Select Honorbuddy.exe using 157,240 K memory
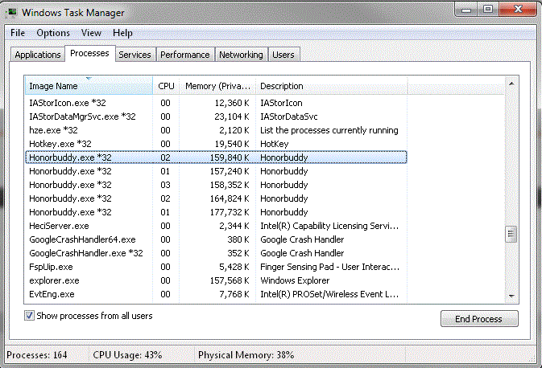The image size is (542, 368). coord(216,171)
